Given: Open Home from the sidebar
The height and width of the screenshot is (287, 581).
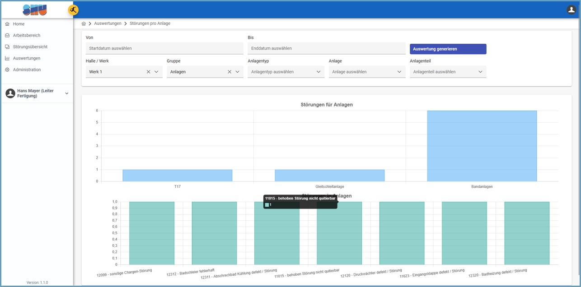Looking at the screenshot, I should point(19,24).
